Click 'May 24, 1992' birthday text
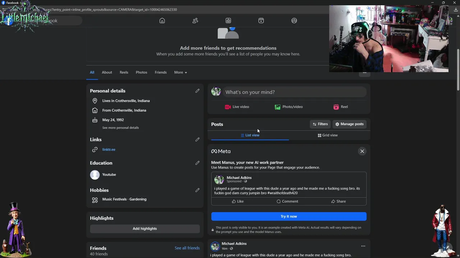 [113, 120]
